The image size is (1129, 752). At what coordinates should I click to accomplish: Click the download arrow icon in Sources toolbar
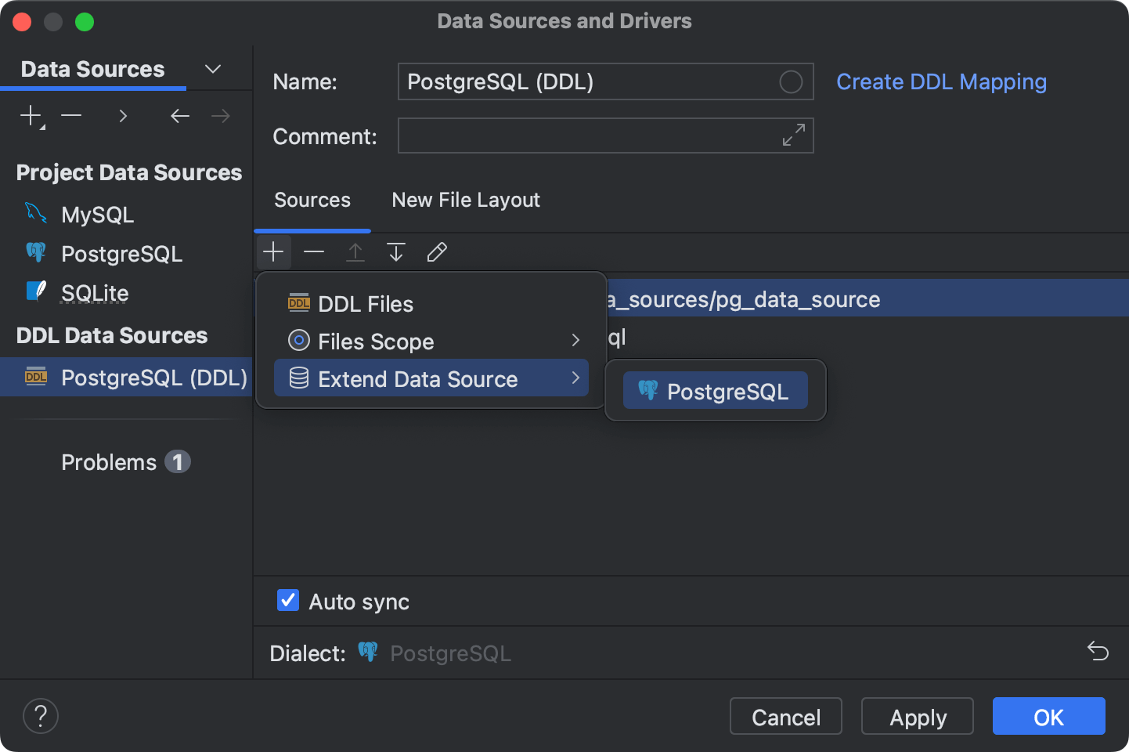tap(395, 251)
